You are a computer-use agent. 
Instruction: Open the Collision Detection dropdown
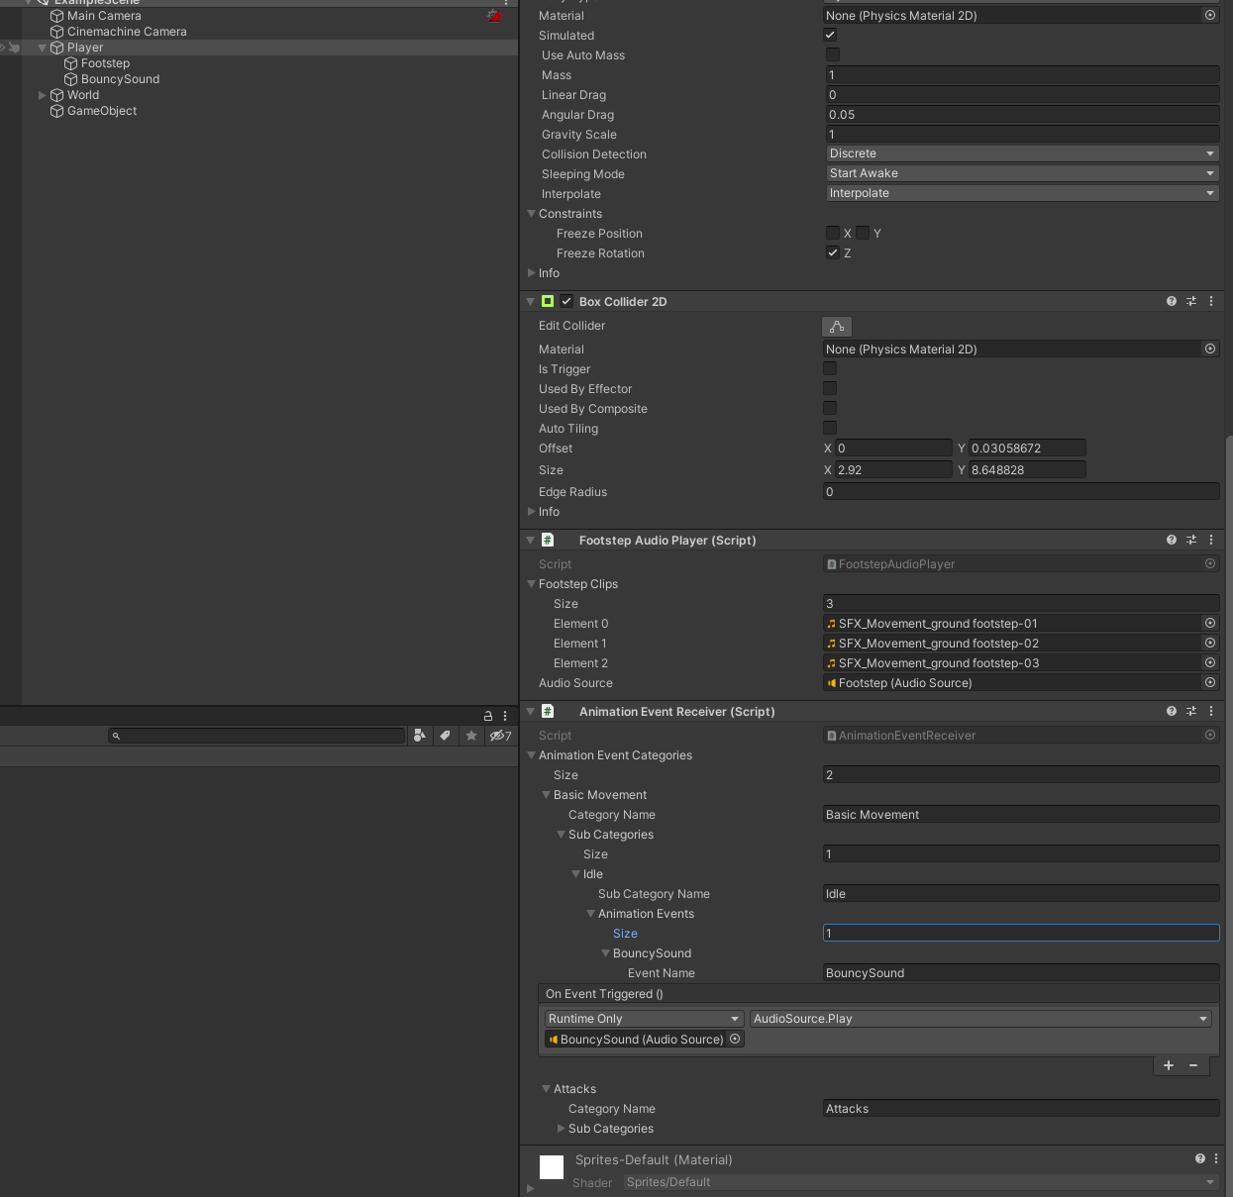pyautogui.click(x=1021, y=153)
